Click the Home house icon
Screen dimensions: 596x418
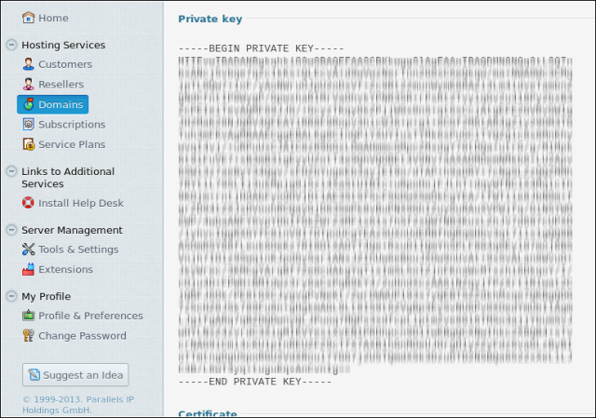[x=28, y=18]
